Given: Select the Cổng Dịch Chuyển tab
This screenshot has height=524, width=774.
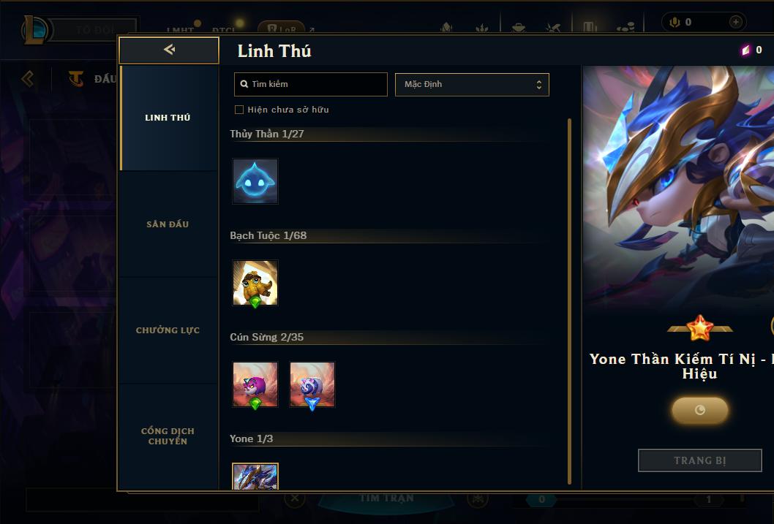Looking at the screenshot, I should [168, 436].
